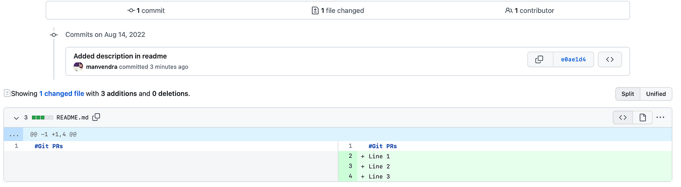Click file diff icon beside Showing
The width and height of the screenshot is (681, 187).
point(7,93)
